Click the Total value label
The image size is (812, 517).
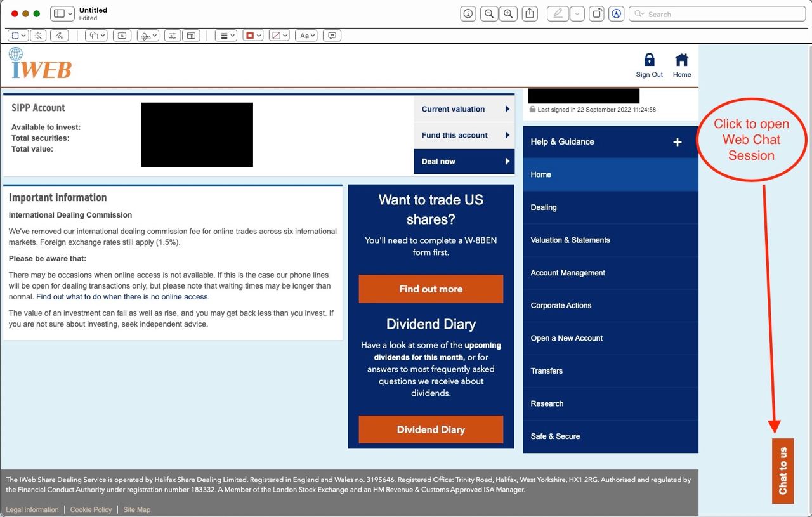(x=32, y=149)
